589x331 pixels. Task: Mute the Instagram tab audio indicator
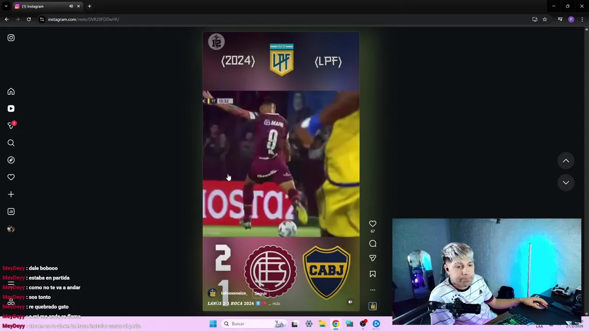coord(71,6)
